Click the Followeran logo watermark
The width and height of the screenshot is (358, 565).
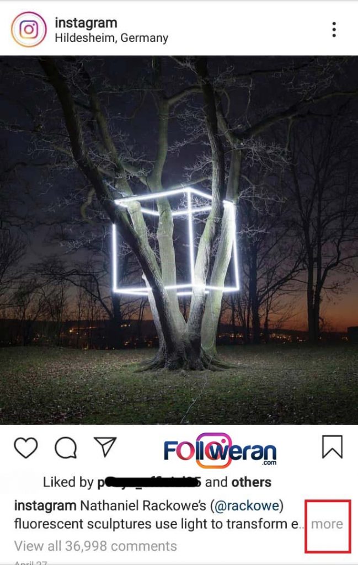221,450
